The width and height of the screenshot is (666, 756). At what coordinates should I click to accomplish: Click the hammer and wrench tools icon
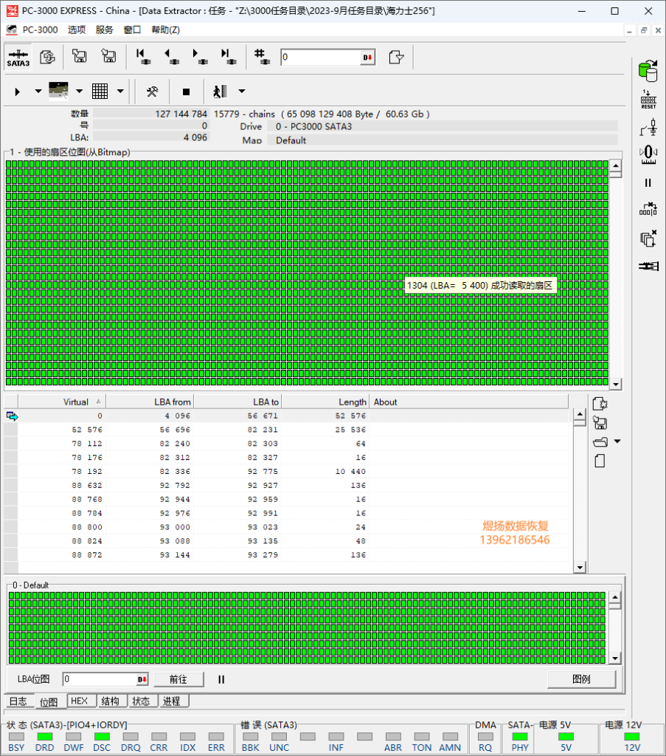click(x=152, y=92)
